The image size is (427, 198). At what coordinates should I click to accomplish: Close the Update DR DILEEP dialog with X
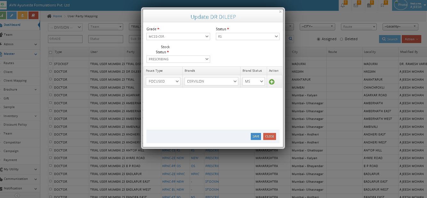(280, 12)
